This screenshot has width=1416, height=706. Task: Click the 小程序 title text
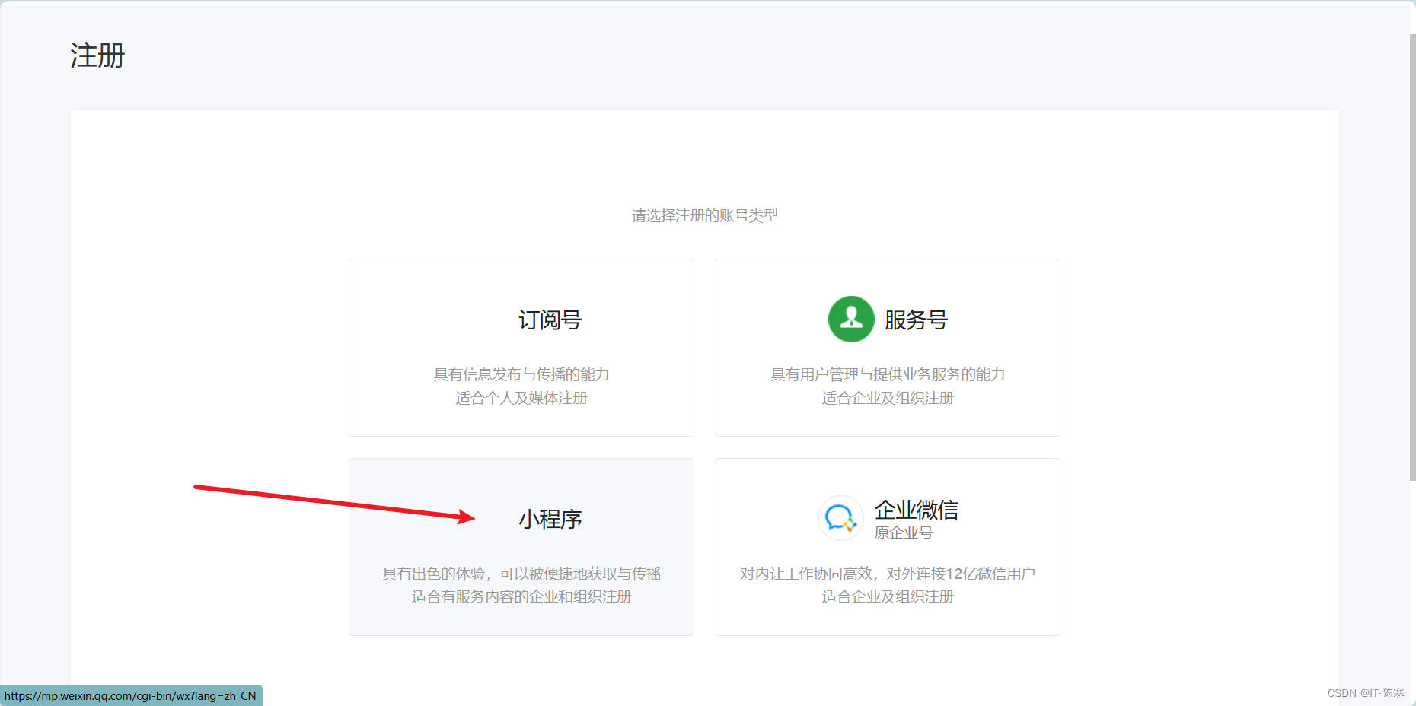[550, 520]
